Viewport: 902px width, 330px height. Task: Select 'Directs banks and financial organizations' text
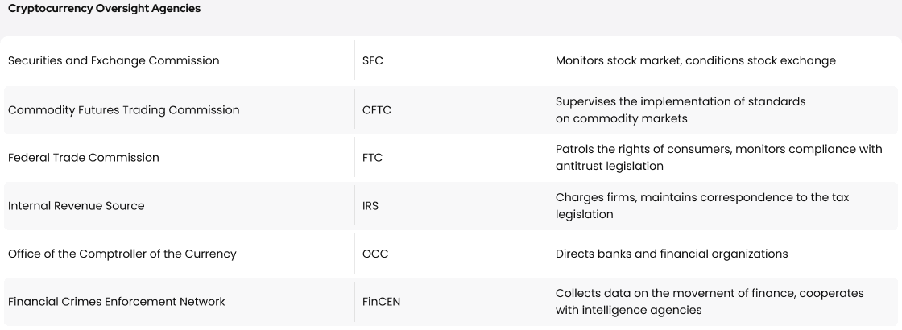coord(672,254)
